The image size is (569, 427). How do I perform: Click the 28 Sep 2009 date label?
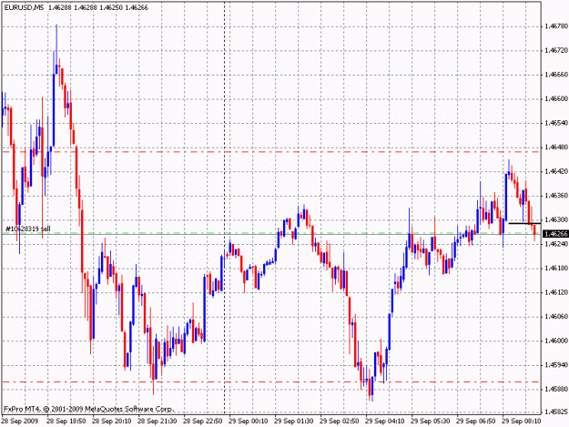tap(20, 421)
